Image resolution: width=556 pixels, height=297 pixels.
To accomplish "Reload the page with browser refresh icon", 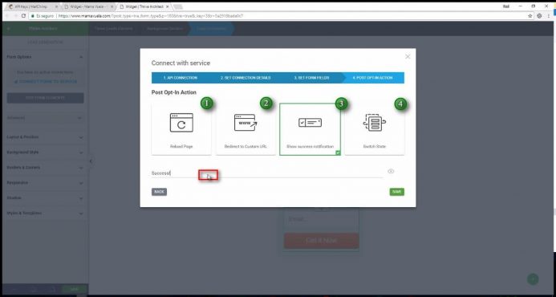I will coord(24,16).
